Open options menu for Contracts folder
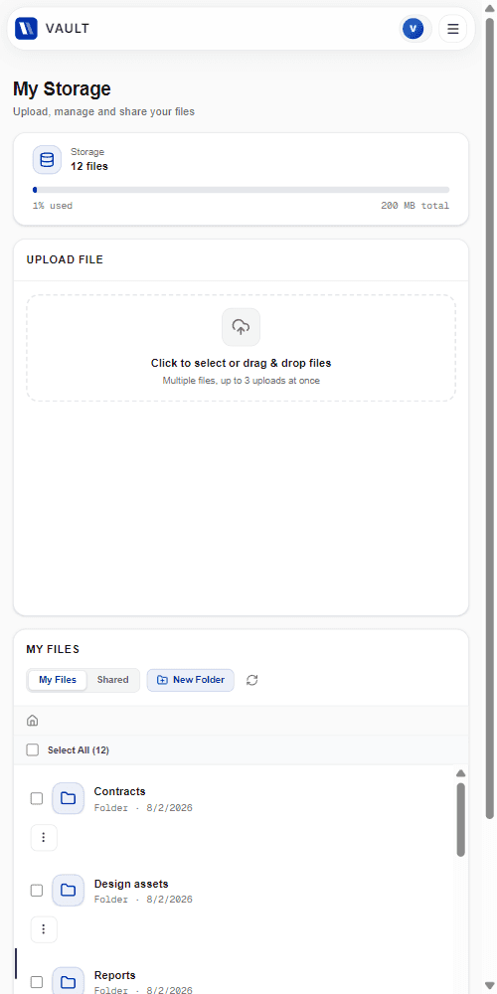This screenshot has height=994, width=497. 44,837
